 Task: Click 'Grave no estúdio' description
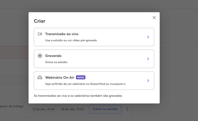(x=56, y=62)
